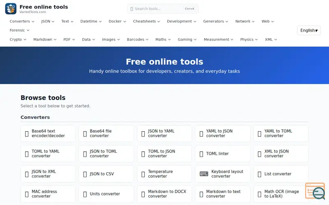The height and width of the screenshot is (205, 329).
Task: Click icon beside YAML to TOML converter
Action: click(x=259, y=134)
